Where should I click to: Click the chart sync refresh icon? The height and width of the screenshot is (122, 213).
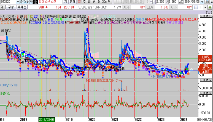[181, 2]
